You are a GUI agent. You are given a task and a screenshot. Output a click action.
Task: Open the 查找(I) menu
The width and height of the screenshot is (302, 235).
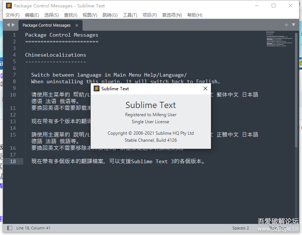(71, 15)
